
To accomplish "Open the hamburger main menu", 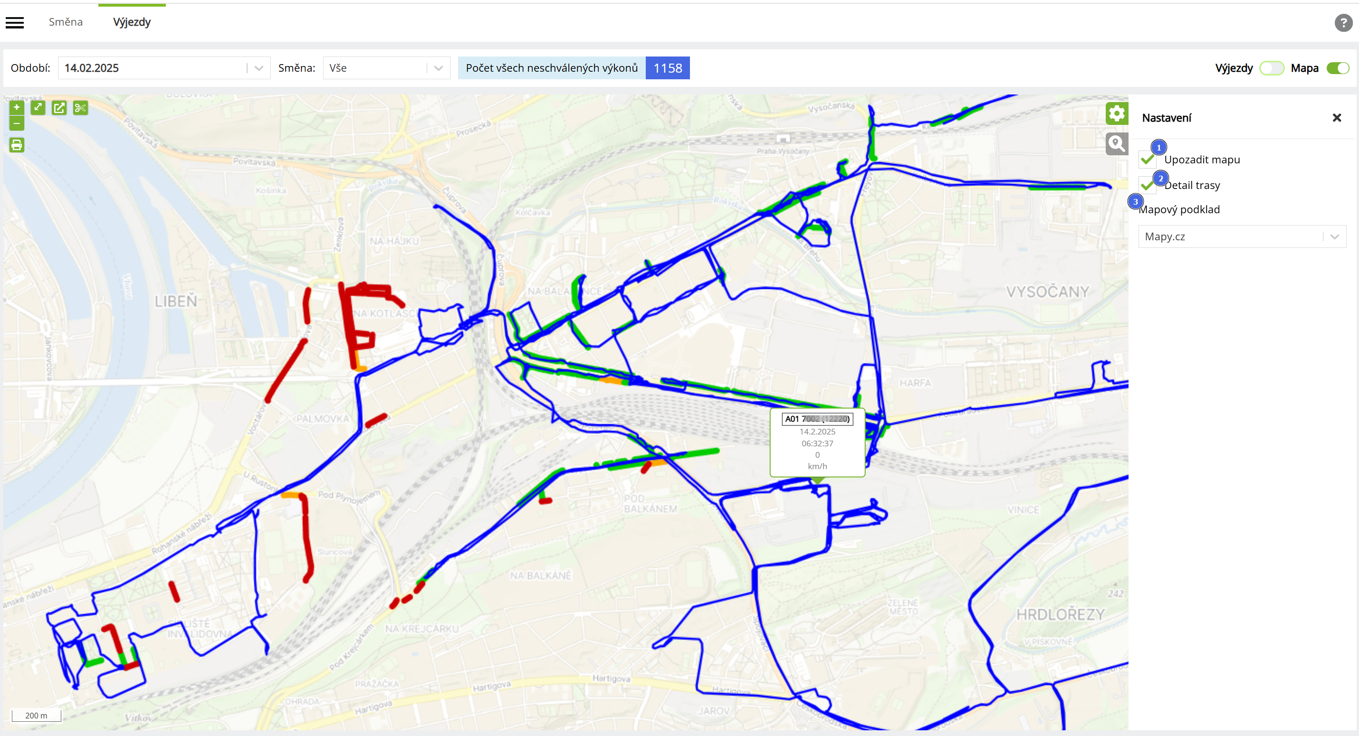I will pyautogui.click(x=15, y=23).
